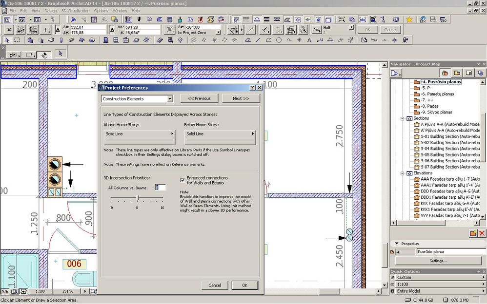Open the Design menu
Image resolution: width=487 pixels, height=304 pixels.
50,10
